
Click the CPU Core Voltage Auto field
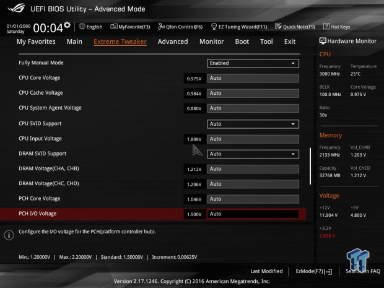coord(253,79)
